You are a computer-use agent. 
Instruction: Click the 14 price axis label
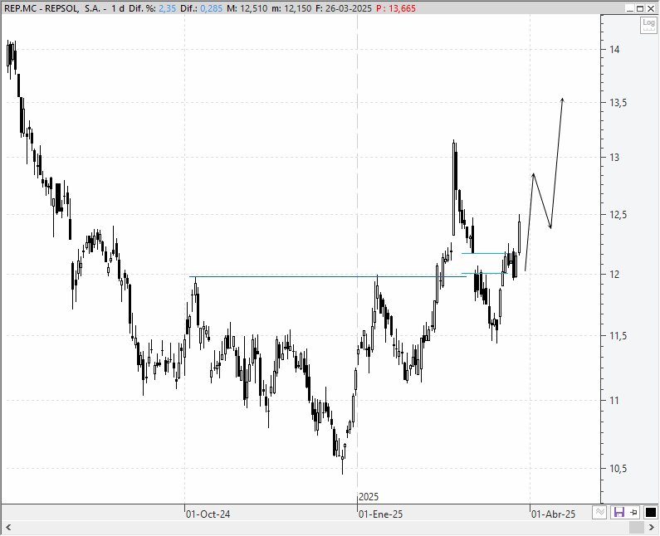[614, 50]
